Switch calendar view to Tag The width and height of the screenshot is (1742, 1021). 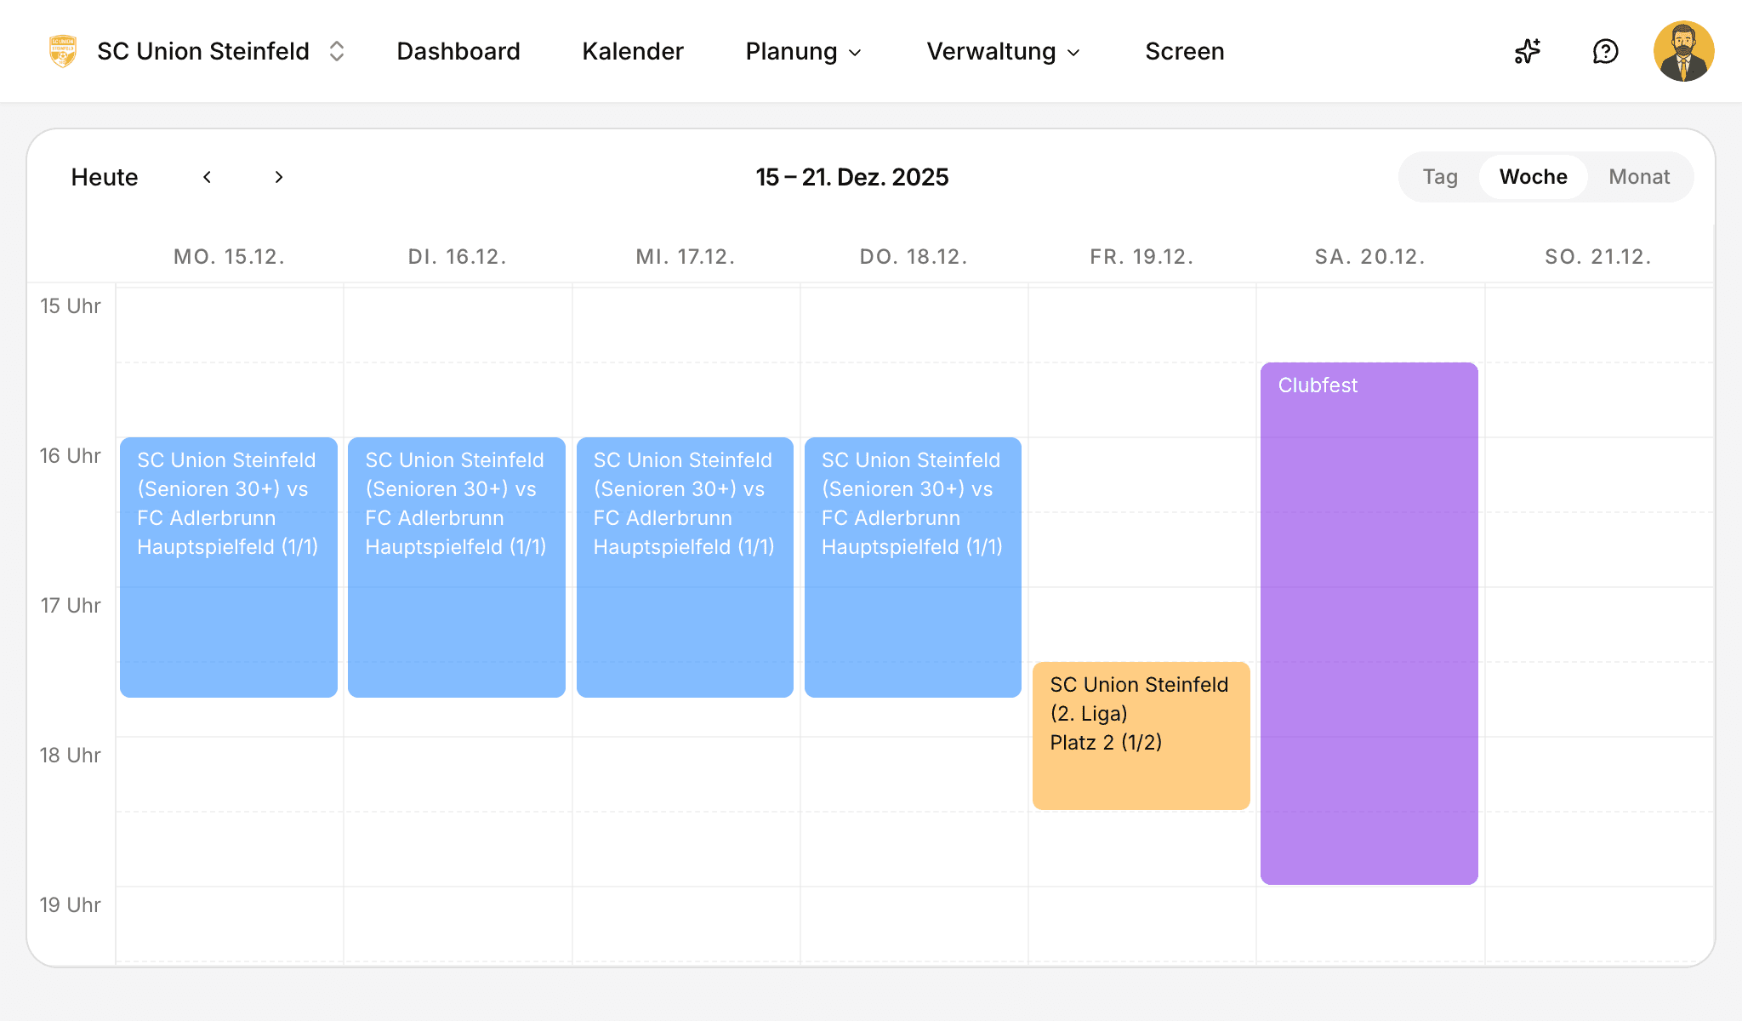[1440, 177]
